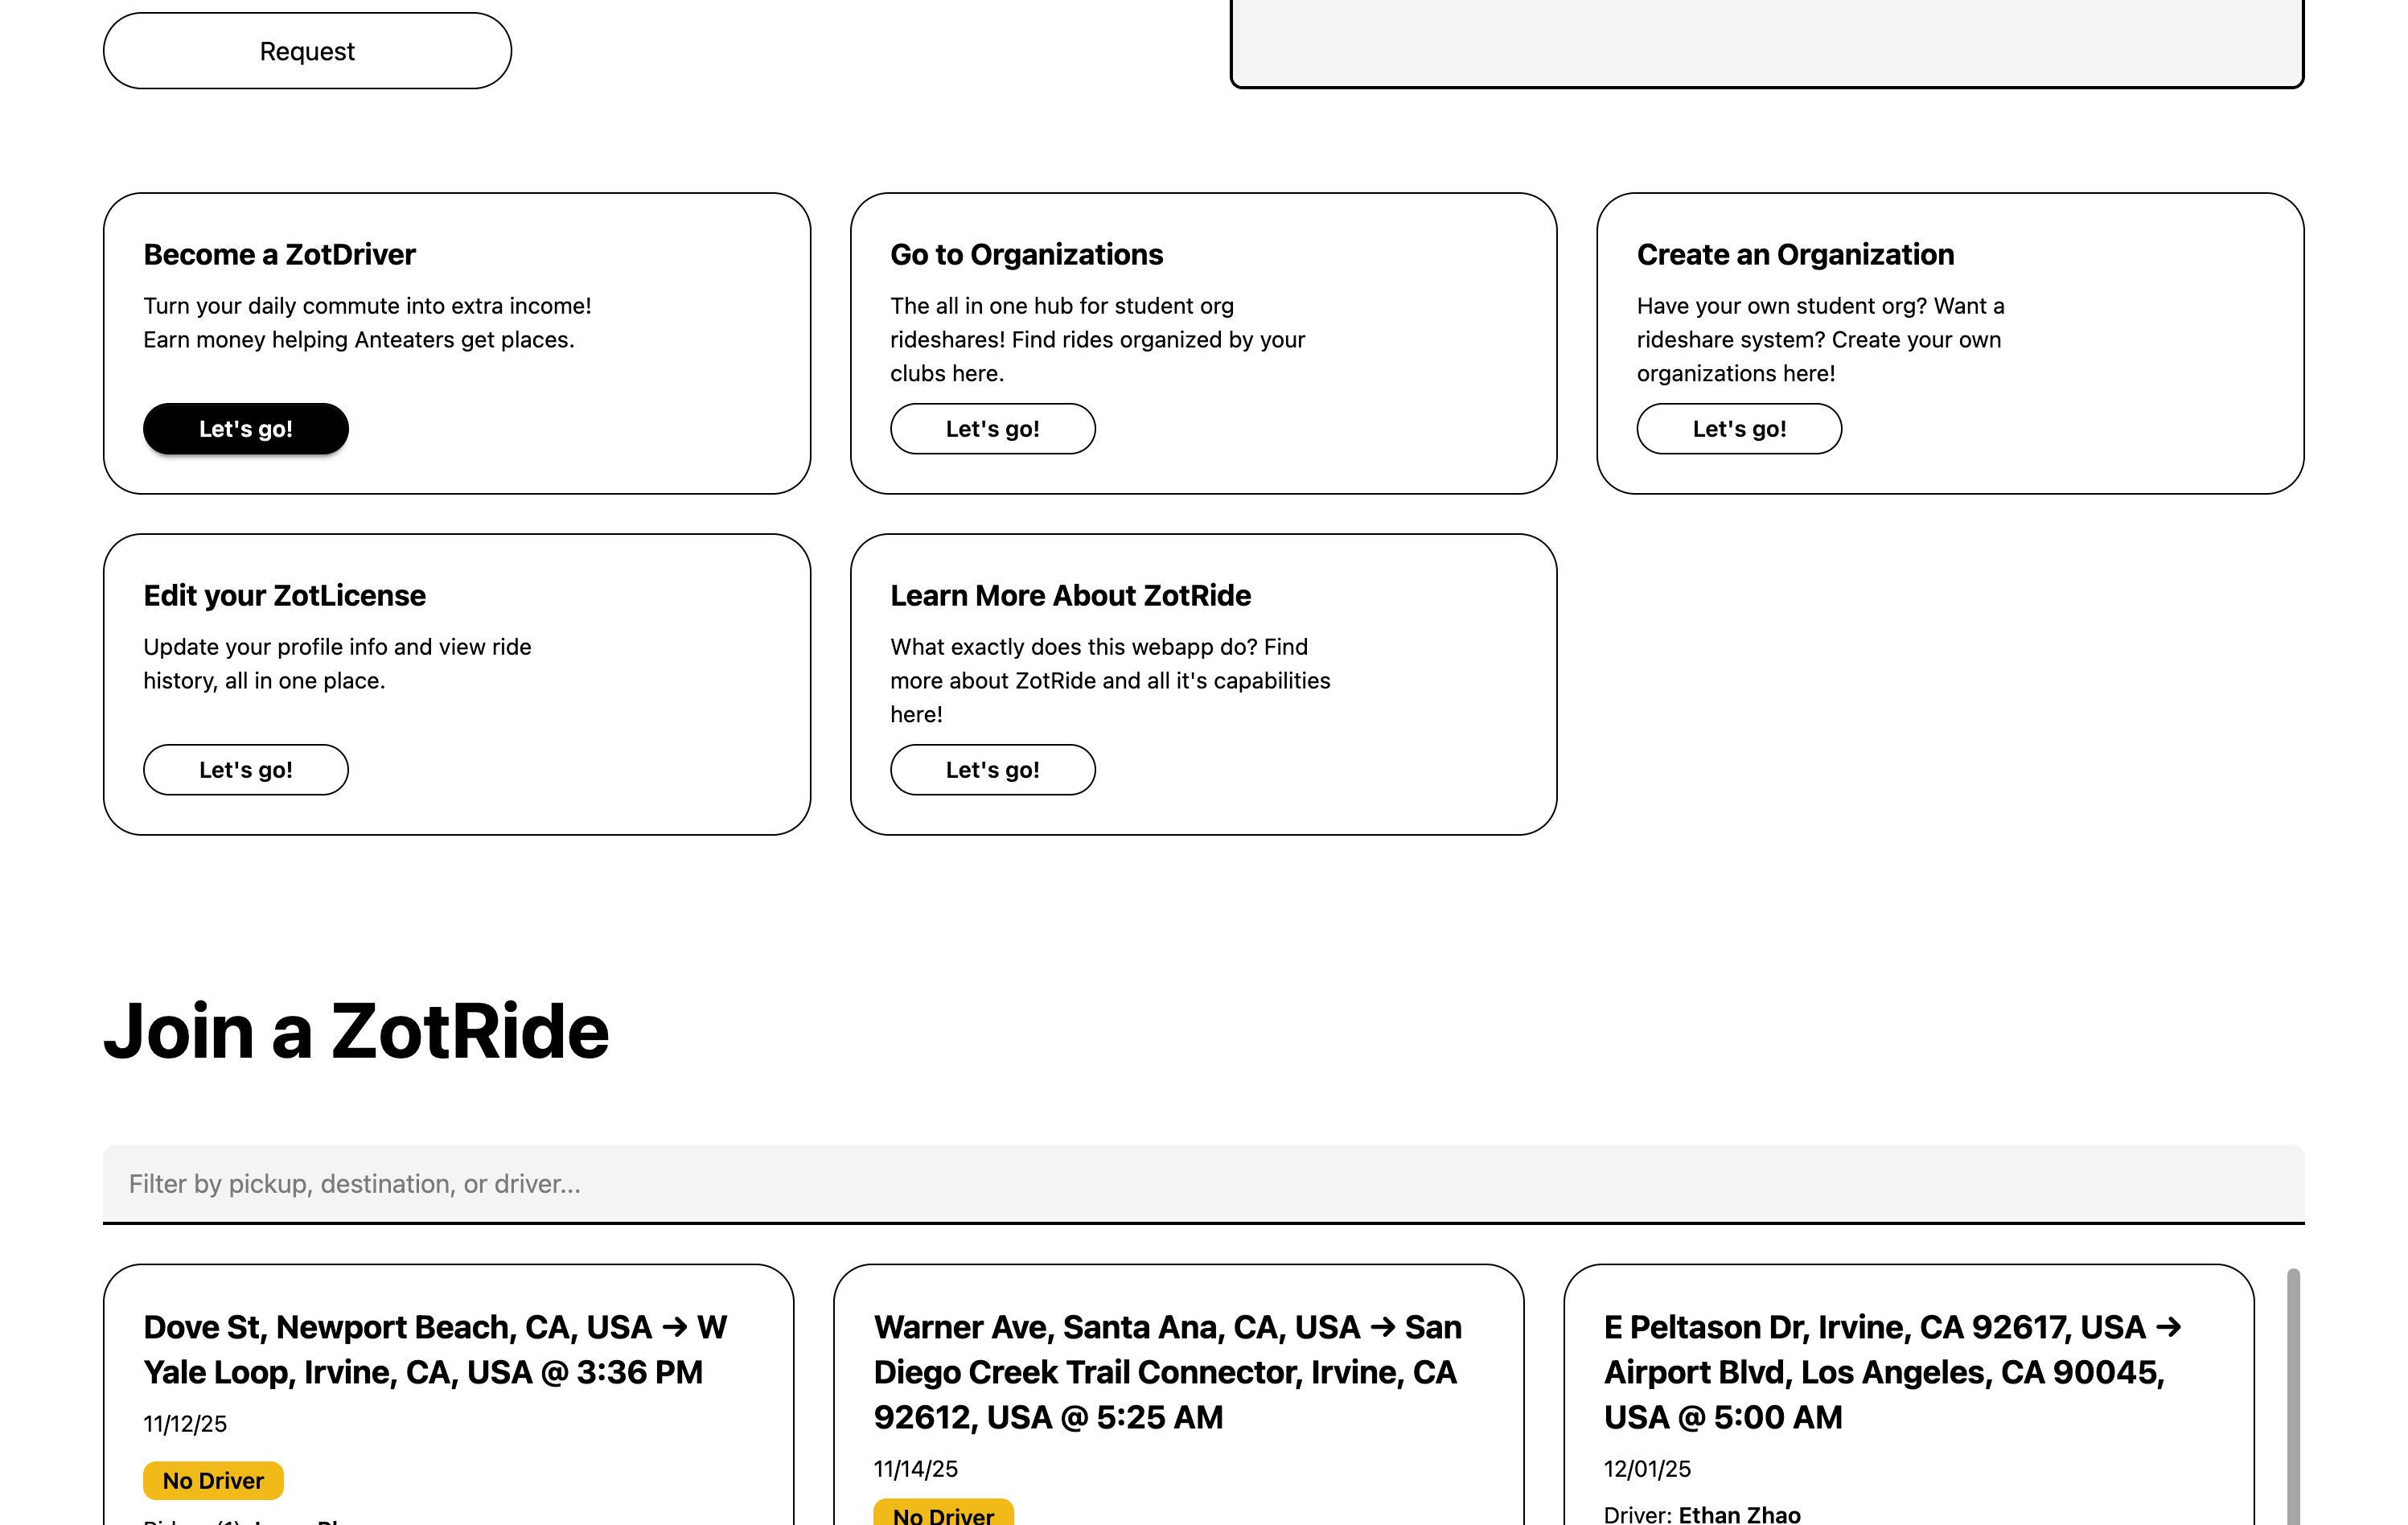Viewport: 2408px width, 1525px height.
Task: Click the Become a ZotDriver card heading
Action: [x=279, y=254]
